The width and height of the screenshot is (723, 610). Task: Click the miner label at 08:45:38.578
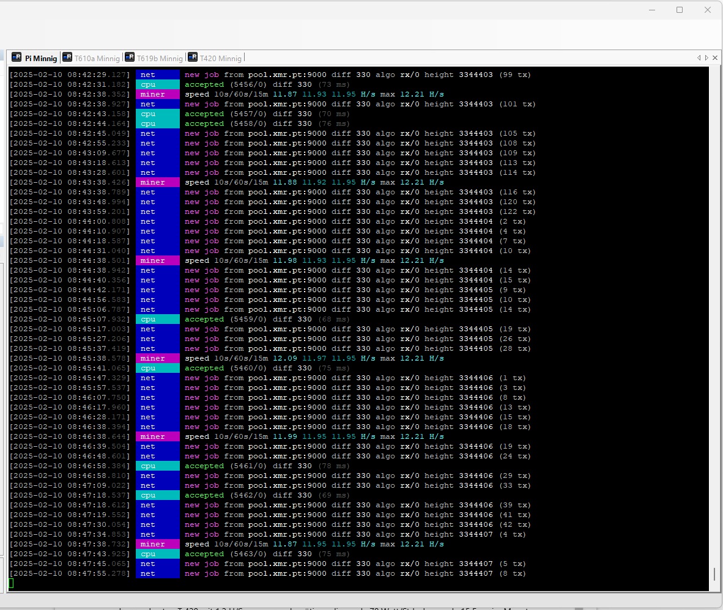(157, 358)
